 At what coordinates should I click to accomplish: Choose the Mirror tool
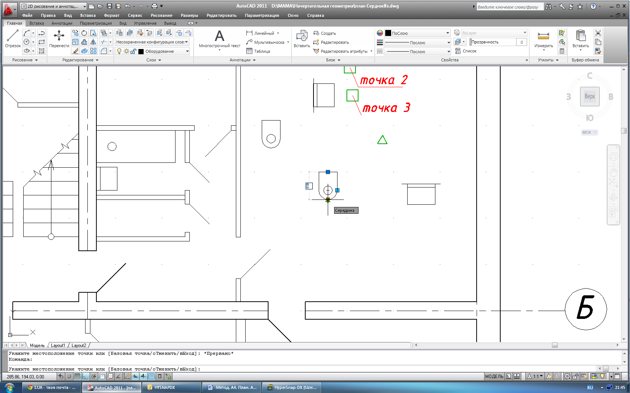93,42
